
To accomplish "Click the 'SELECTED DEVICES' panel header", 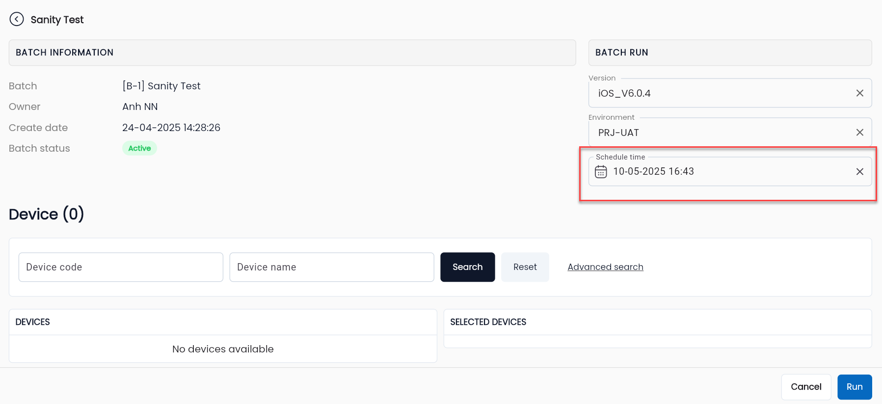I will [x=658, y=322].
